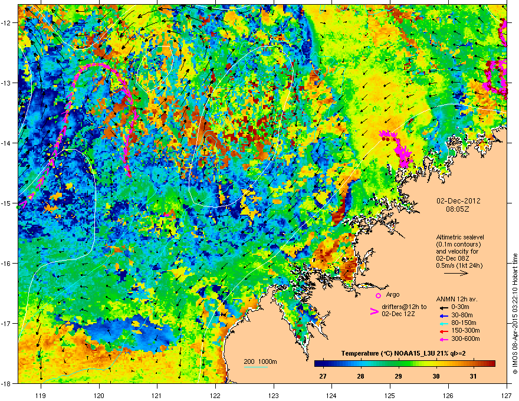Click the 0.5m/s velocity scale arrow
This screenshot has width=519, height=401.
(456, 273)
